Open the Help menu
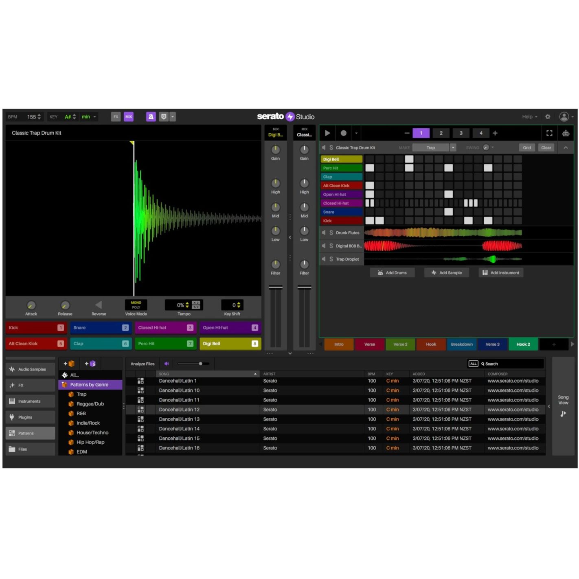579x579 pixels. pyautogui.click(x=530, y=117)
